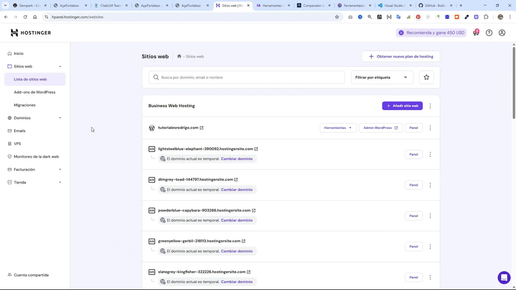Open the megaphone notifications icon with badge
The image size is (516, 290).
[475, 33]
